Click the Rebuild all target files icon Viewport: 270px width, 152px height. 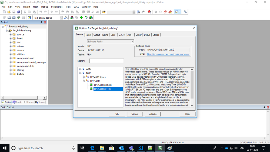[x=14, y=18]
